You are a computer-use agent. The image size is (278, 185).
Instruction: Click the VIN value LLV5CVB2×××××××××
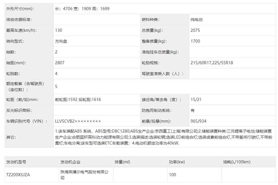[78, 121]
